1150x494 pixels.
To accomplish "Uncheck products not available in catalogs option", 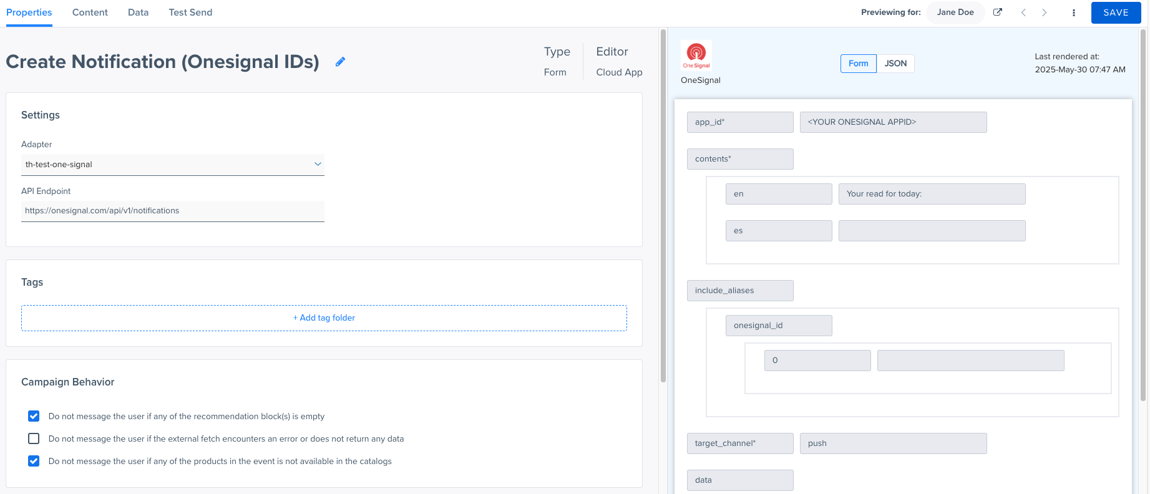I will (34, 461).
